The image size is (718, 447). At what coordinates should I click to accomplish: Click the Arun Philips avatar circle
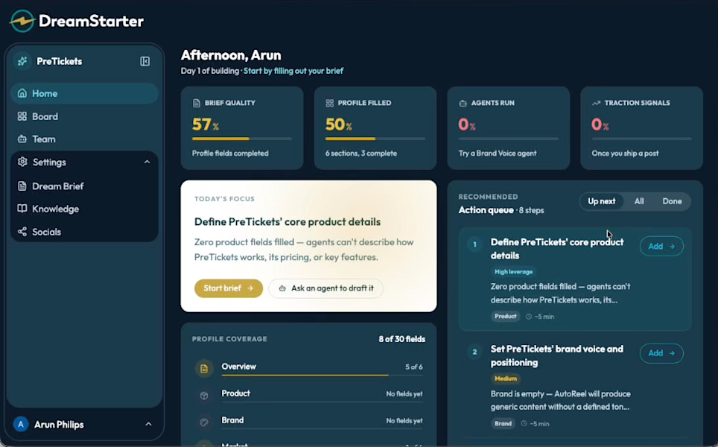21,425
